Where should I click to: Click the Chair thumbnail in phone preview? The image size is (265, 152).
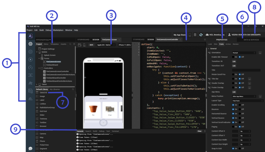pos(110,110)
